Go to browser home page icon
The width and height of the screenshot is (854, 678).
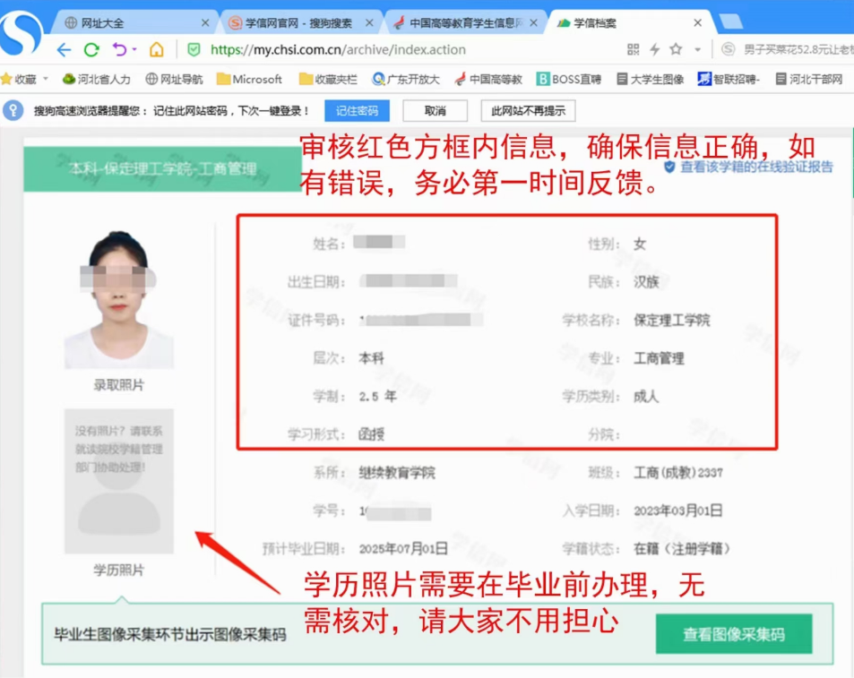pyautogui.click(x=156, y=49)
